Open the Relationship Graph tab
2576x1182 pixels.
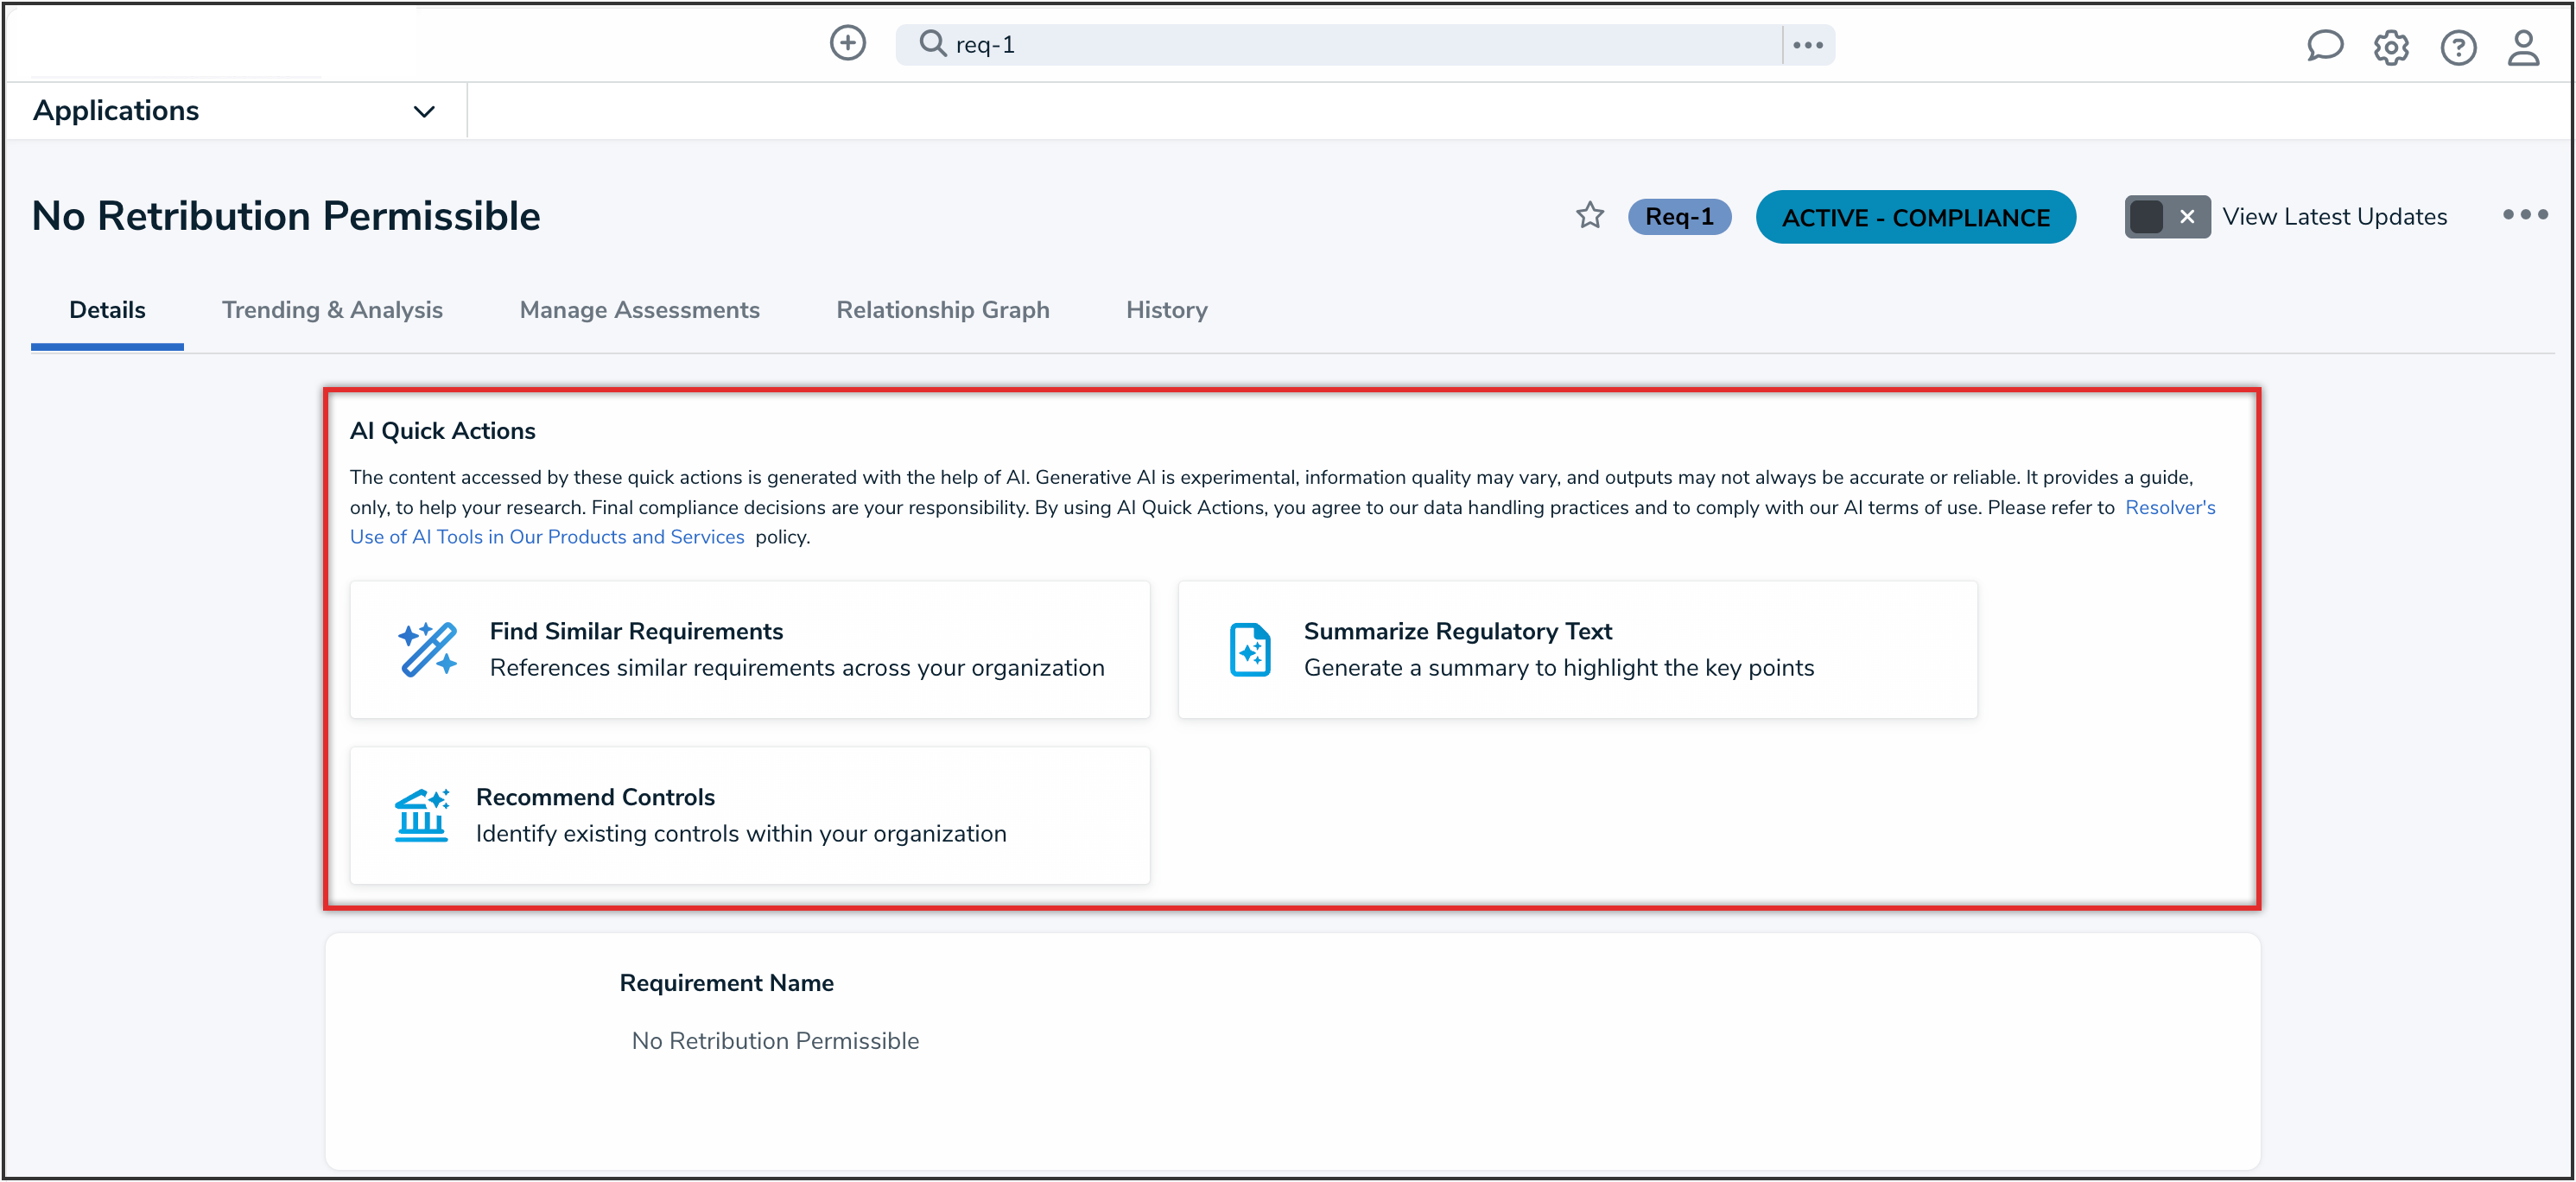pos(942,310)
